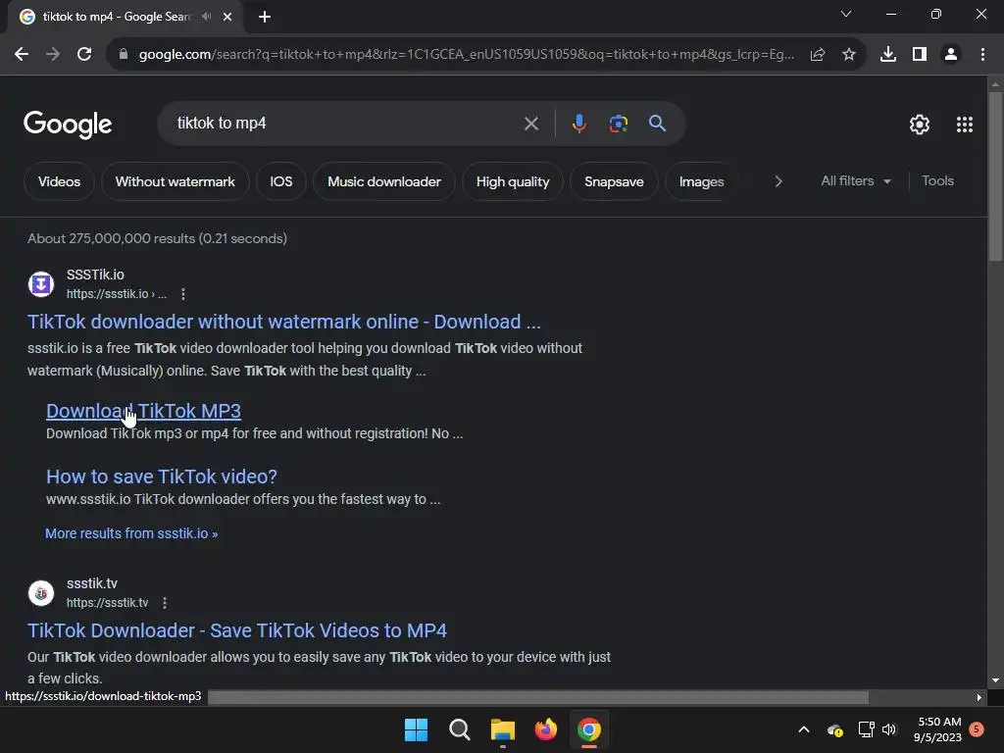Select the High quality chip
Screen dimensions: 1004x753
pos(513,181)
